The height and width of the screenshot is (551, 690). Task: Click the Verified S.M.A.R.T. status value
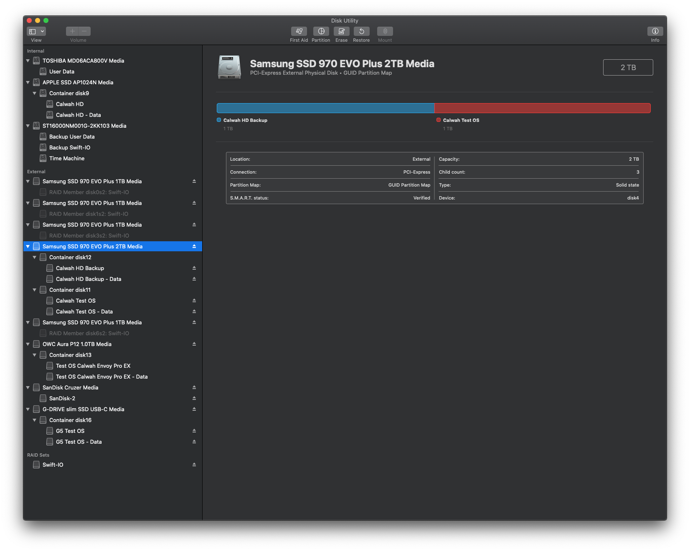tap(422, 198)
